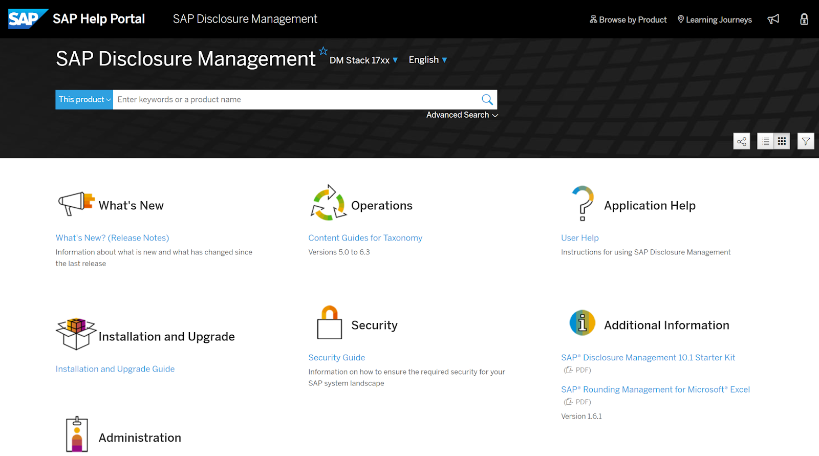
Task: Click the Application Help section heading
Action: coord(650,206)
